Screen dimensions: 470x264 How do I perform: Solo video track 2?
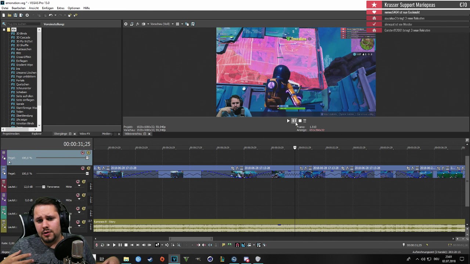tap(88, 153)
